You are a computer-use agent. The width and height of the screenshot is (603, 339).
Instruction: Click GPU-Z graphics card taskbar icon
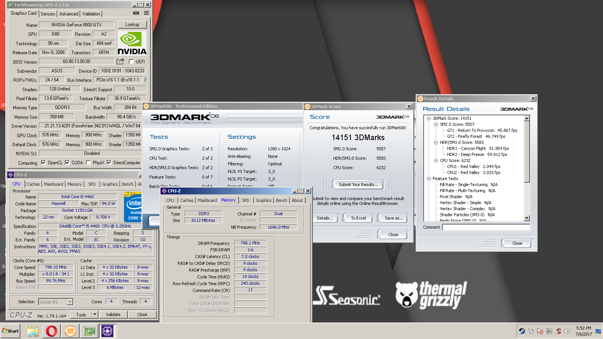tap(89, 331)
